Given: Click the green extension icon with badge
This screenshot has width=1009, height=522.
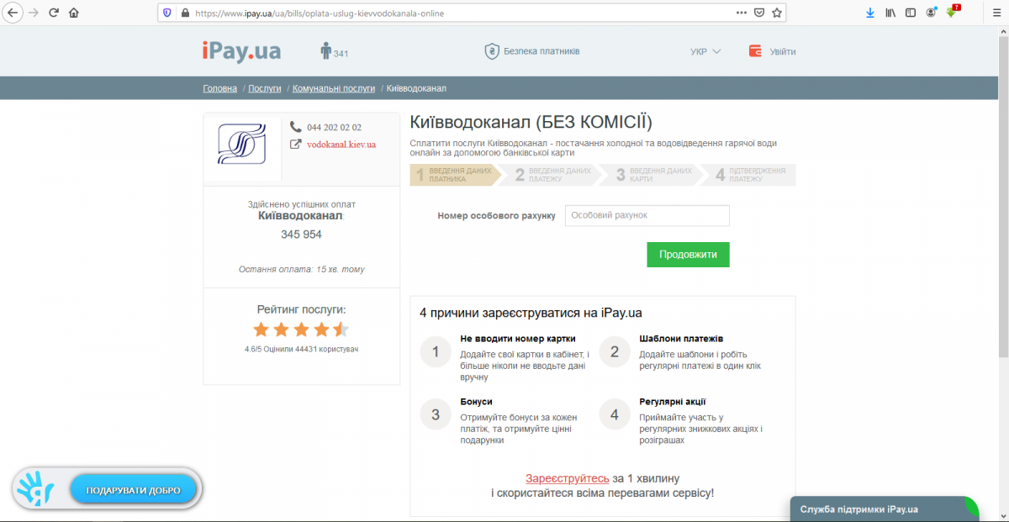Looking at the screenshot, I should pos(953,12).
